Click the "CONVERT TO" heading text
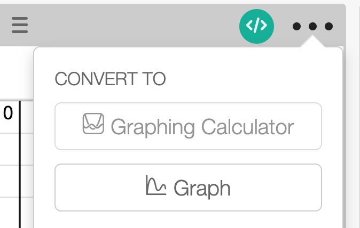This screenshot has height=228, width=360. tap(111, 79)
